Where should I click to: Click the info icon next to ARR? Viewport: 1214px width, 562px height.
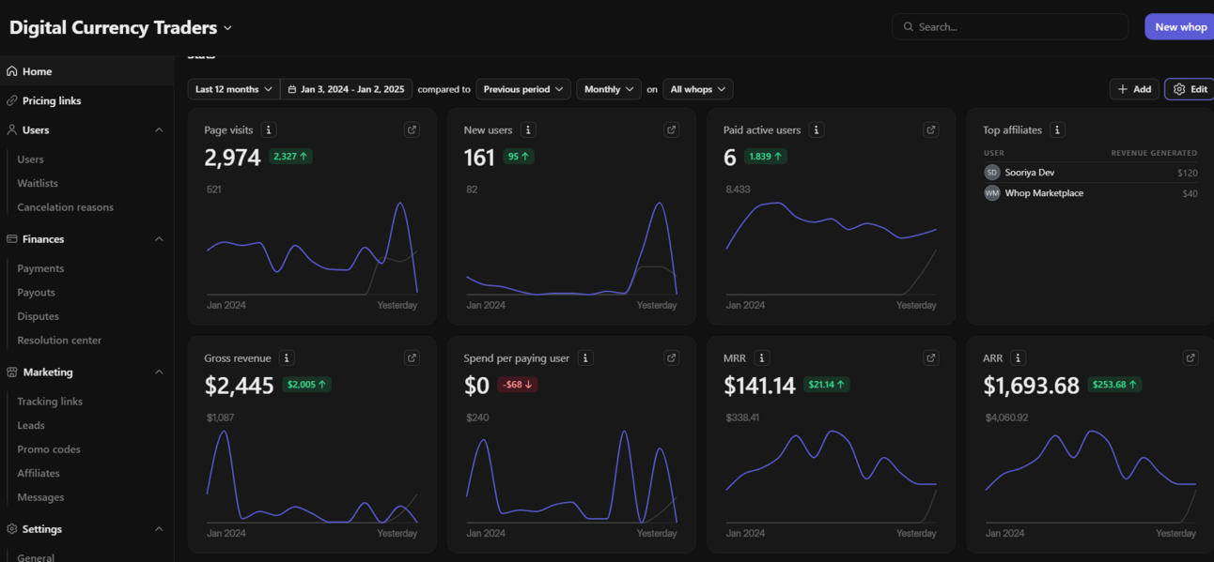[1018, 358]
